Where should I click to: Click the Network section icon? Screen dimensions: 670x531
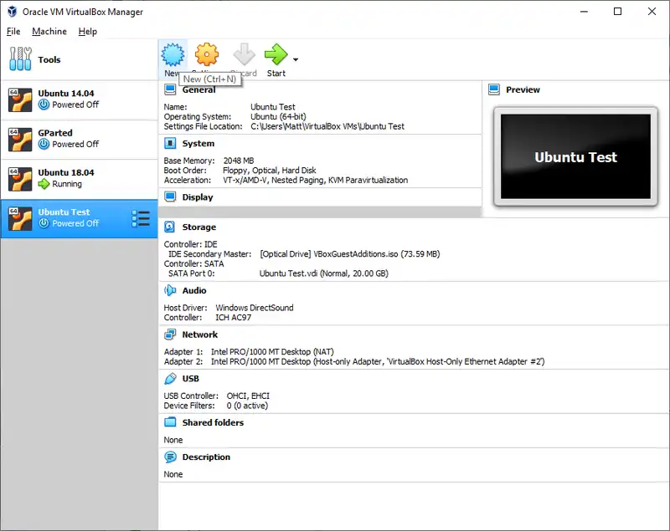(169, 334)
